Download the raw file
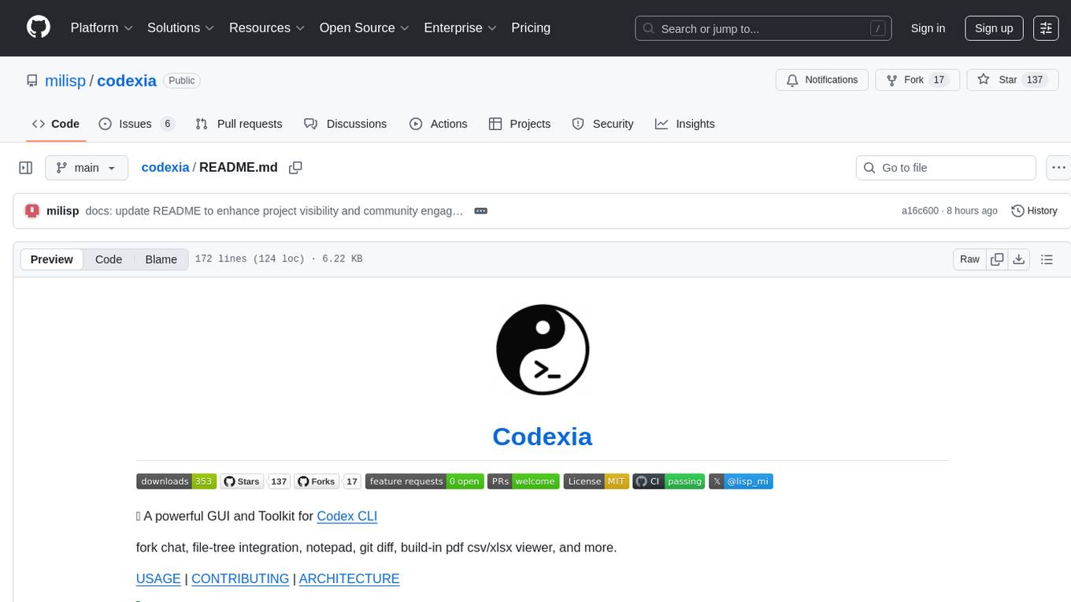1071x602 pixels. (1018, 259)
